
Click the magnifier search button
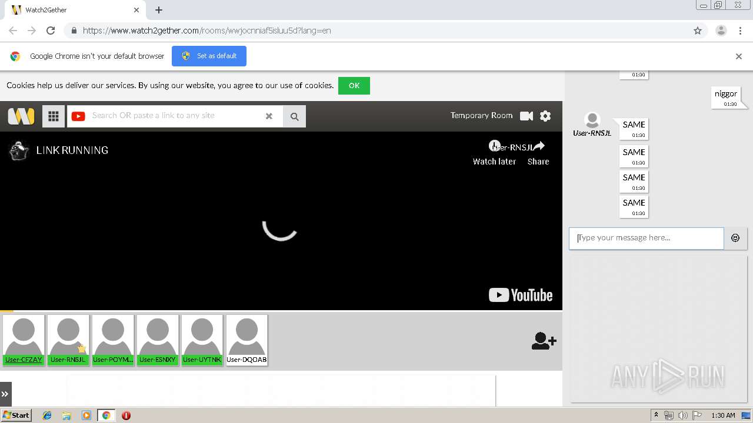coord(294,116)
